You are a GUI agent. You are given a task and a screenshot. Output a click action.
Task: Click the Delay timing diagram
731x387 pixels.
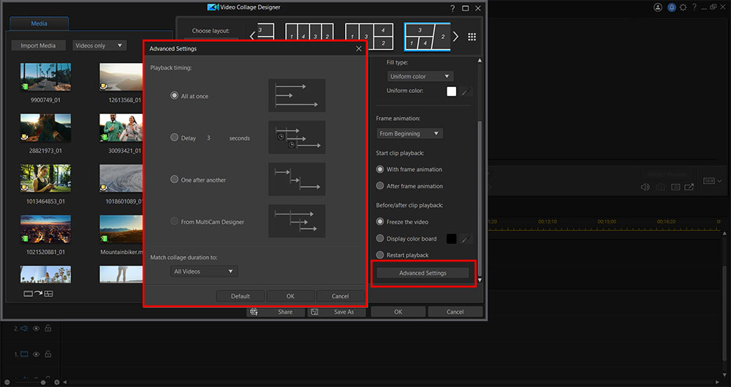pyautogui.click(x=297, y=138)
